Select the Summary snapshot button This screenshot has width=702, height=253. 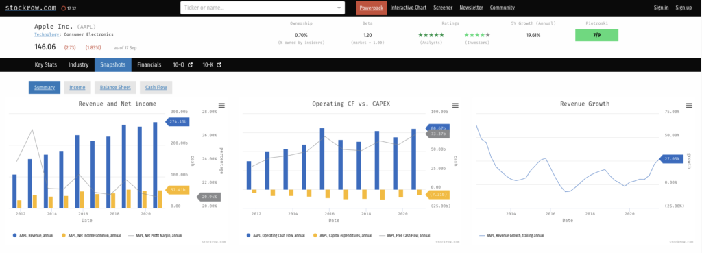(45, 87)
